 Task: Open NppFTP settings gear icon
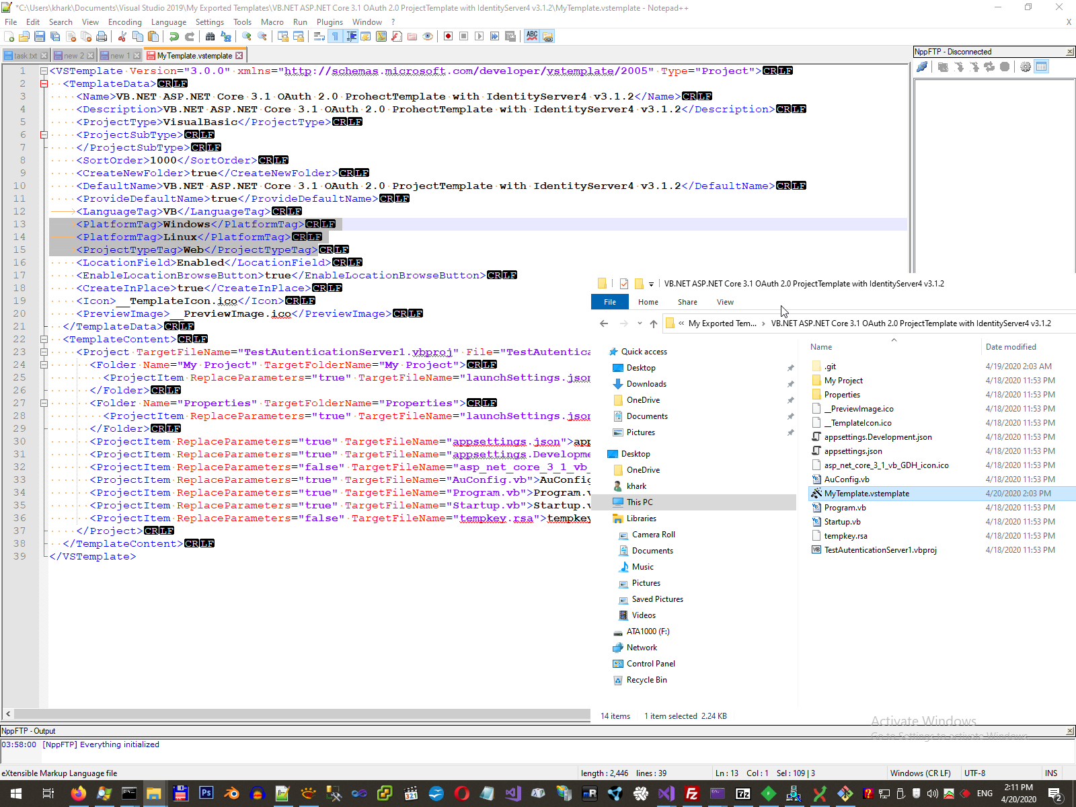click(x=1026, y=67)
